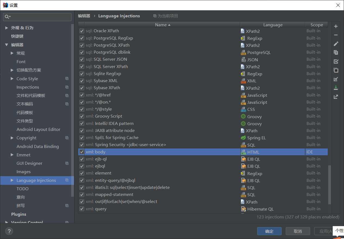Click the Spring EL leaf icon
Viewport: 344px width, 239px height.
pyautogui.click(x=243, y=138)
